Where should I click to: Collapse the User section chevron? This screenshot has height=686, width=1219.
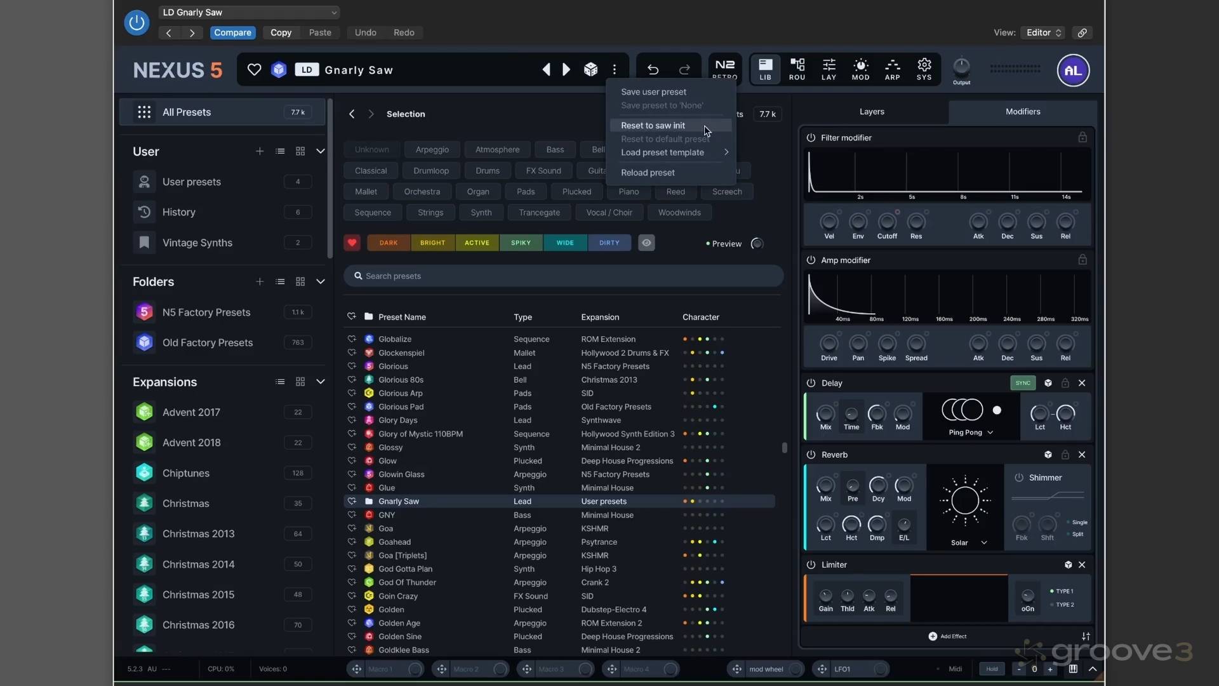click(x=321, y=151)
